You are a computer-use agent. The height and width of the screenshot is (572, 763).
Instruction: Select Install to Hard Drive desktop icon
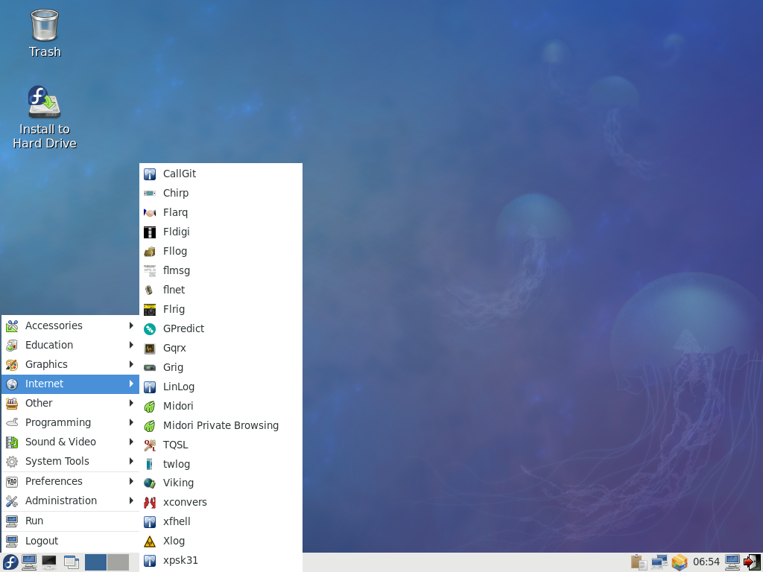click(x=45, y=117)
